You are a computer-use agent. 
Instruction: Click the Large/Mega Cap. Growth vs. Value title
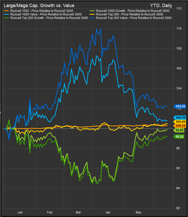[39, 5]
